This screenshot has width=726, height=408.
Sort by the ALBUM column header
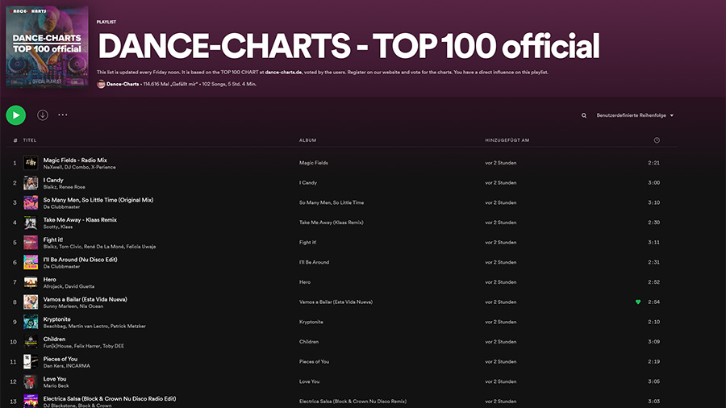point(307,140)
